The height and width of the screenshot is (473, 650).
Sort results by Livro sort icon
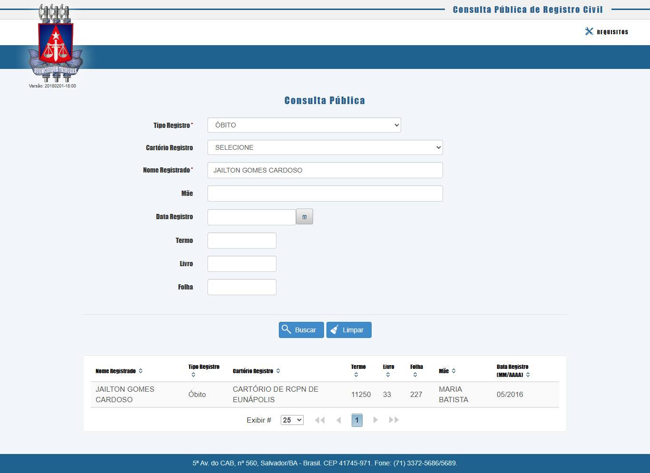coord(388,375)
